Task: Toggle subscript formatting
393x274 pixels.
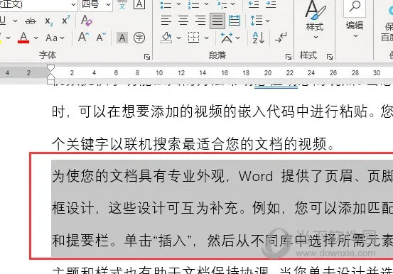Action: click(49, 21)
